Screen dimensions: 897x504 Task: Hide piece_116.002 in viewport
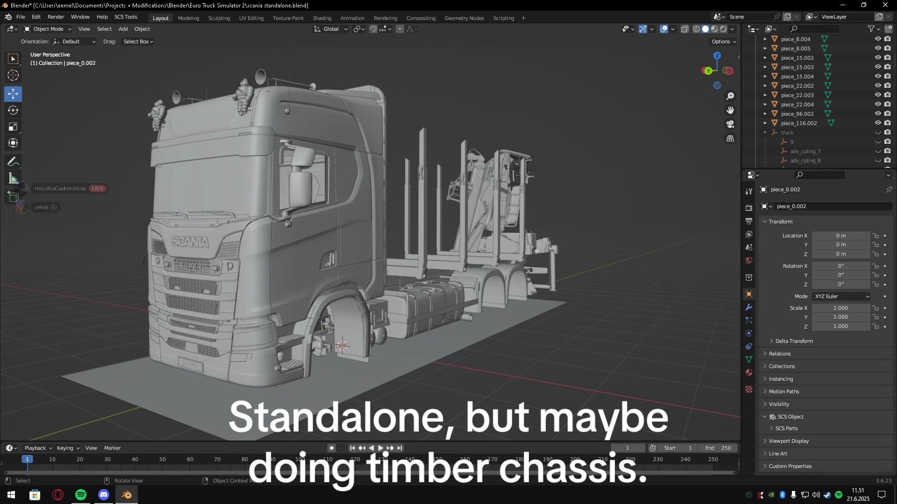(x=878, y=123)
